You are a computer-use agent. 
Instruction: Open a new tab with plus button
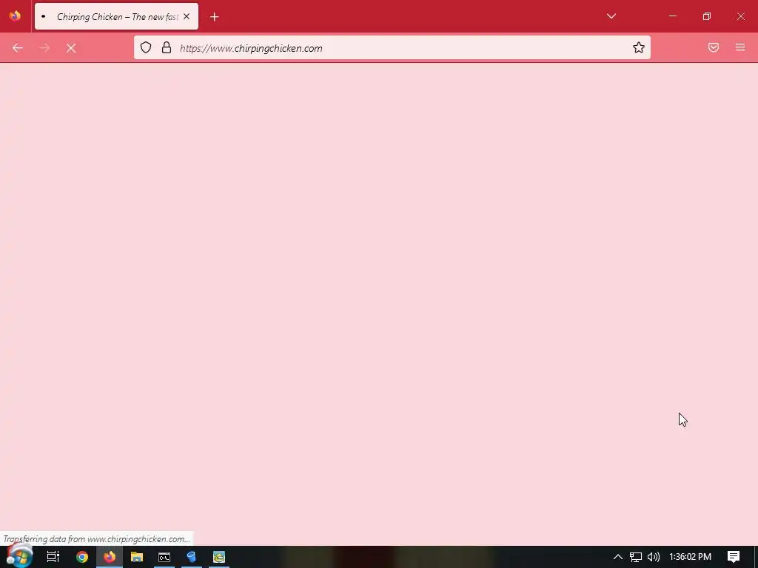(x=215, y=17)
